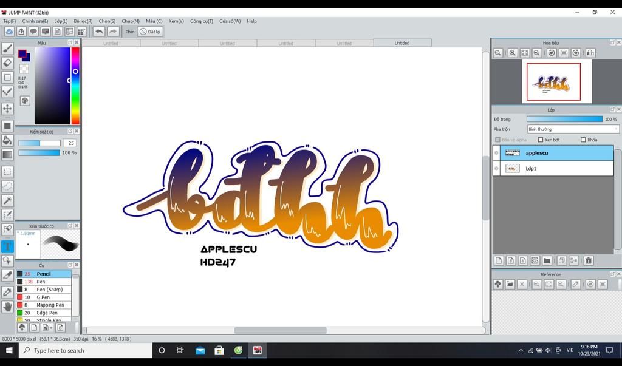Click Reference panel eyedropper icon
The height and width of the screenshot is (366, 622).
[x=576, y=284]
